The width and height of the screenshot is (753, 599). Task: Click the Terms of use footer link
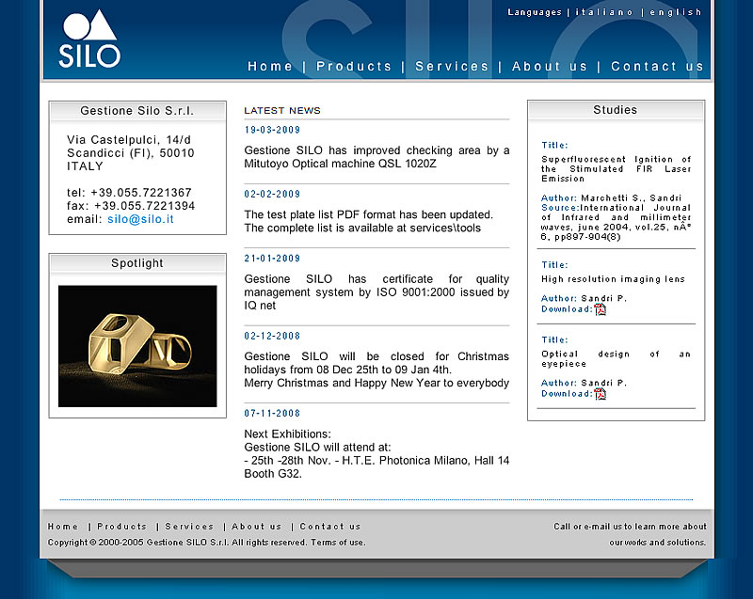point(338,543)
